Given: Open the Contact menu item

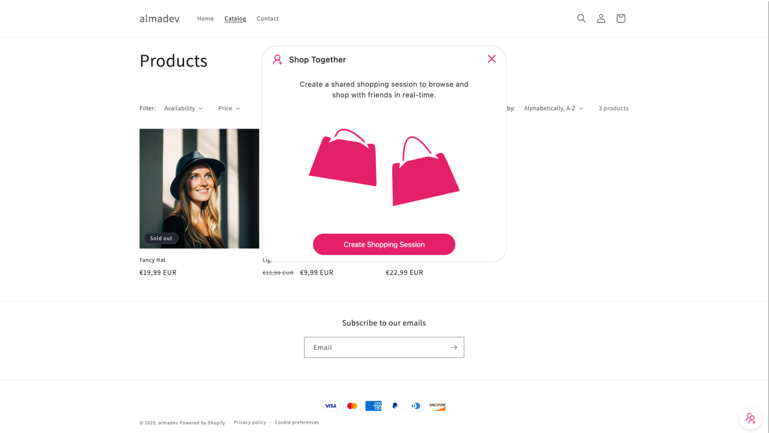Looking at the screenshot, I should tap(267, 19).
